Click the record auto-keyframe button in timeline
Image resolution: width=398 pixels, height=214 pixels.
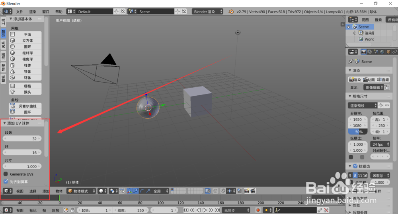click(x=258, y=210)
